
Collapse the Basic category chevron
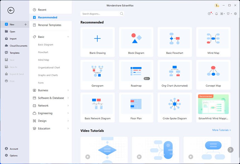[x=68, y=37]
